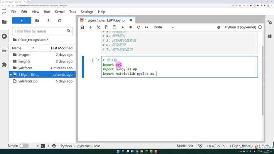This screenshot has width=274, height=154.
Task: Run the selected cell with the play icon
Action: tap(122, 27)
